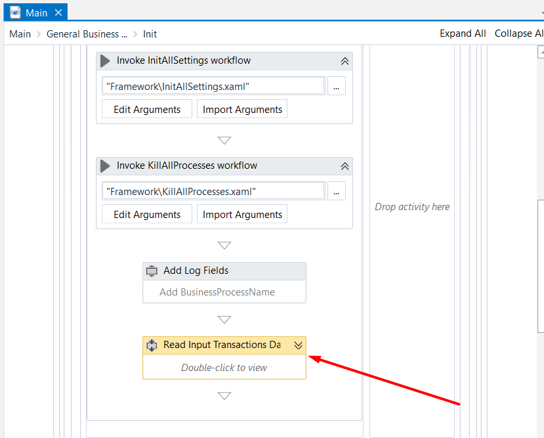Select the Main document tab
The image size is (544, 438).
click(37, 12)
